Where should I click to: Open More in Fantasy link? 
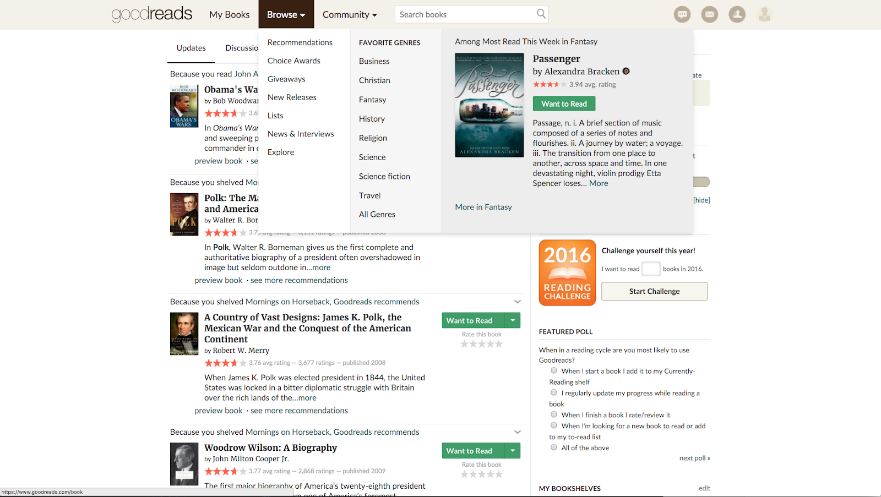click(x=483, y=207)
